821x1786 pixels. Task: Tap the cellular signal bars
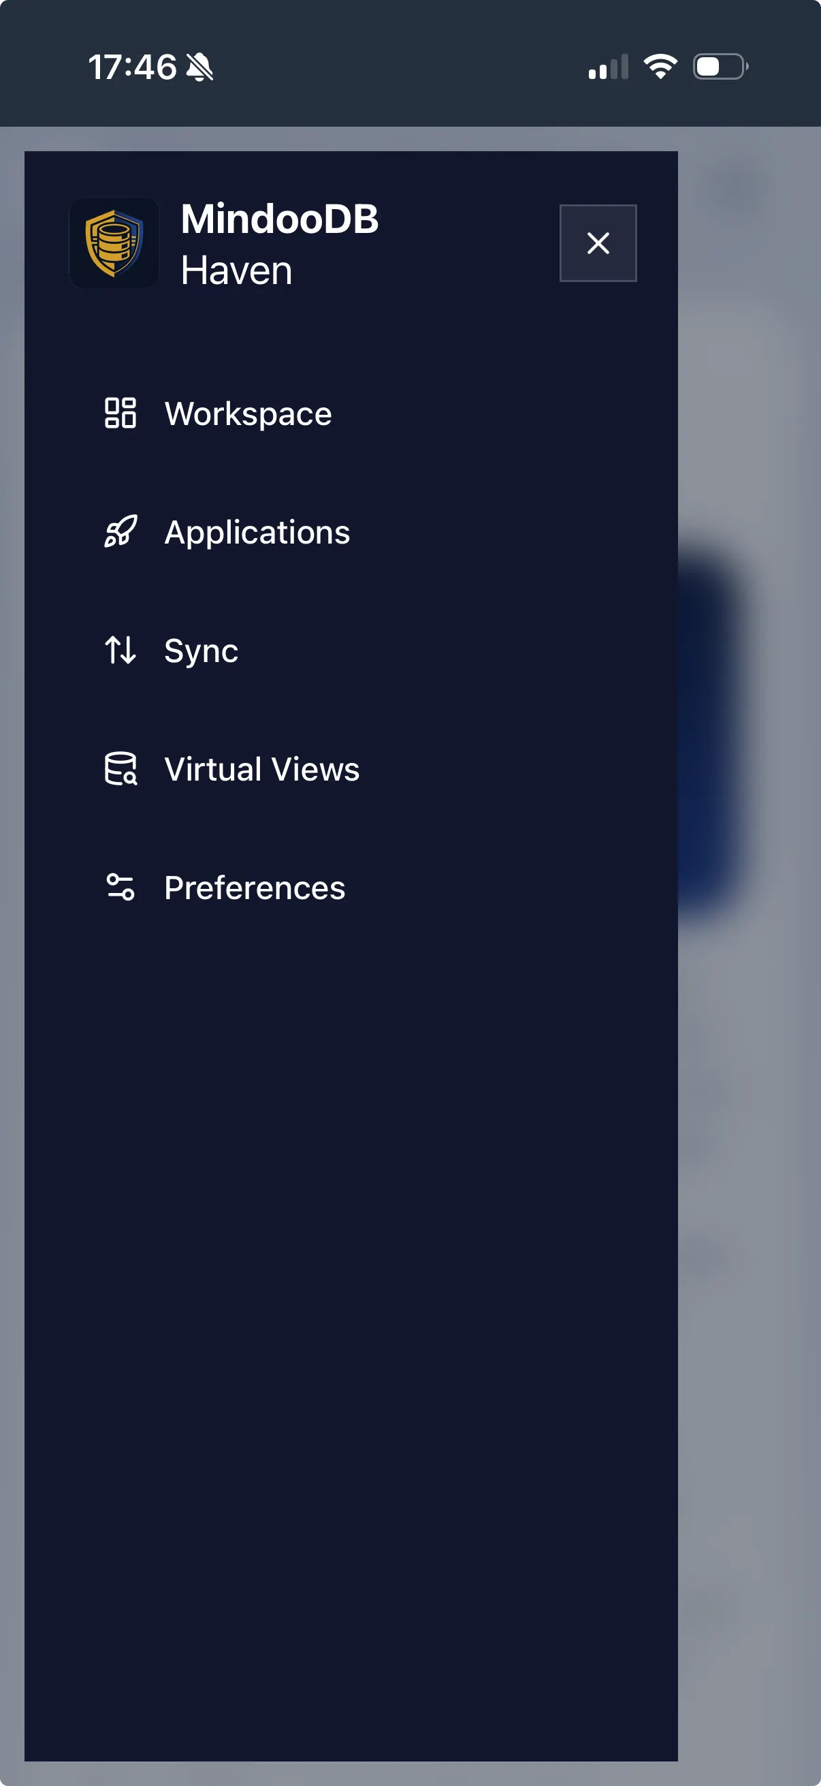click(608, 67)
